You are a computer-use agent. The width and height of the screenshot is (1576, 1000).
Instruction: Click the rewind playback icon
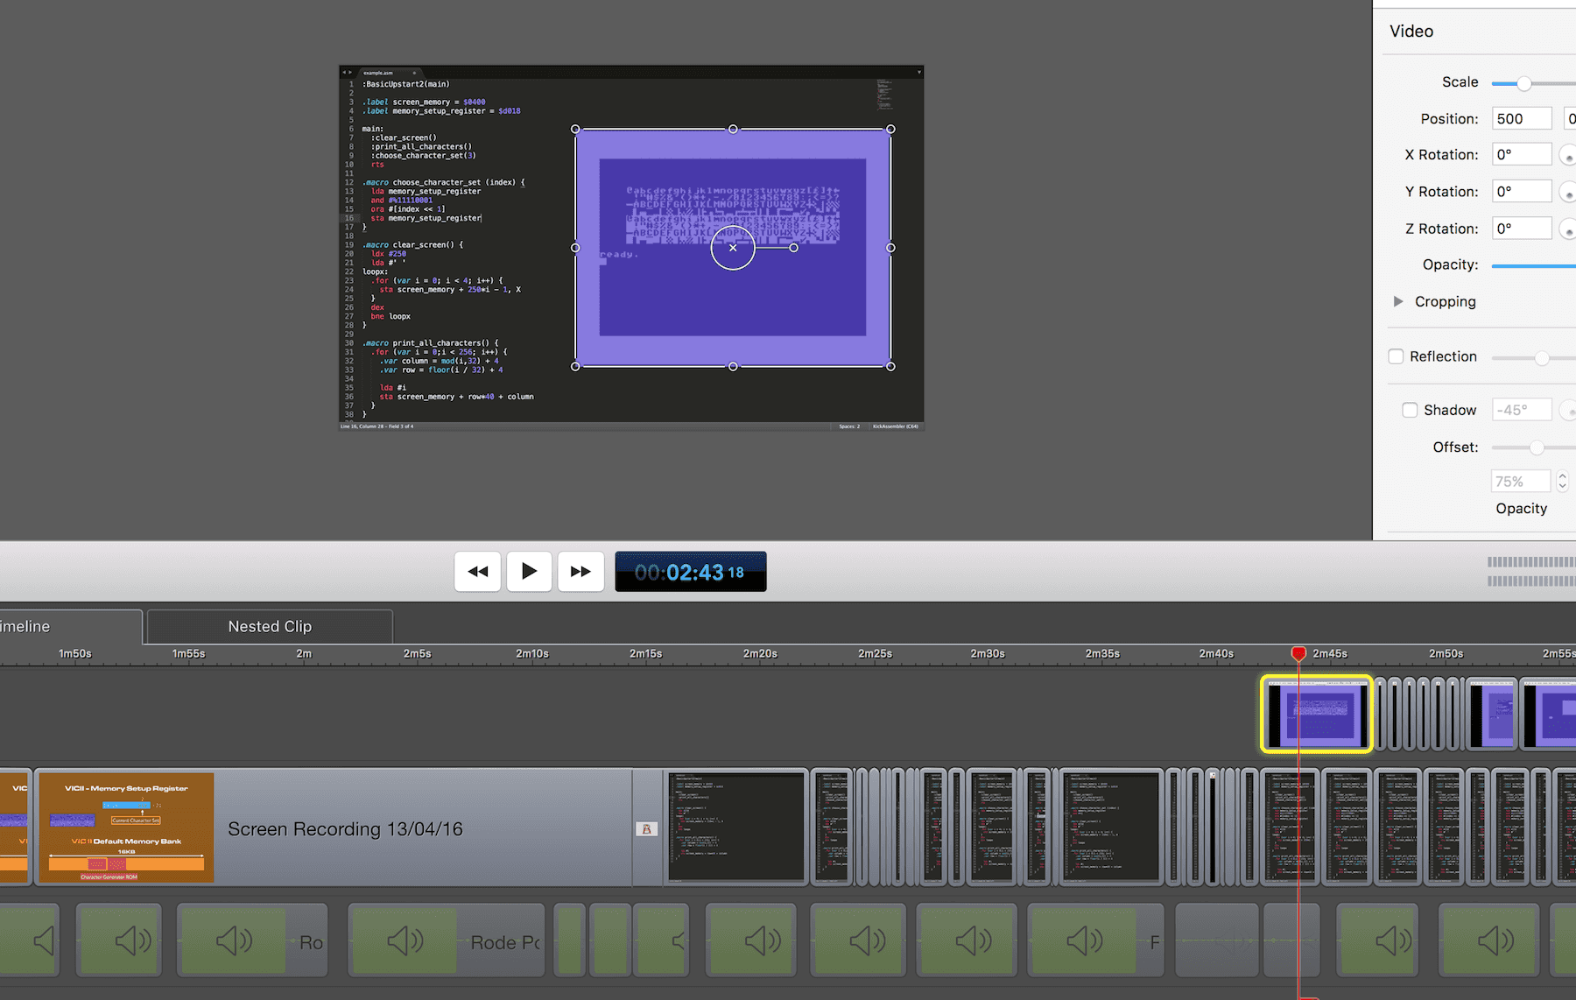477,571
